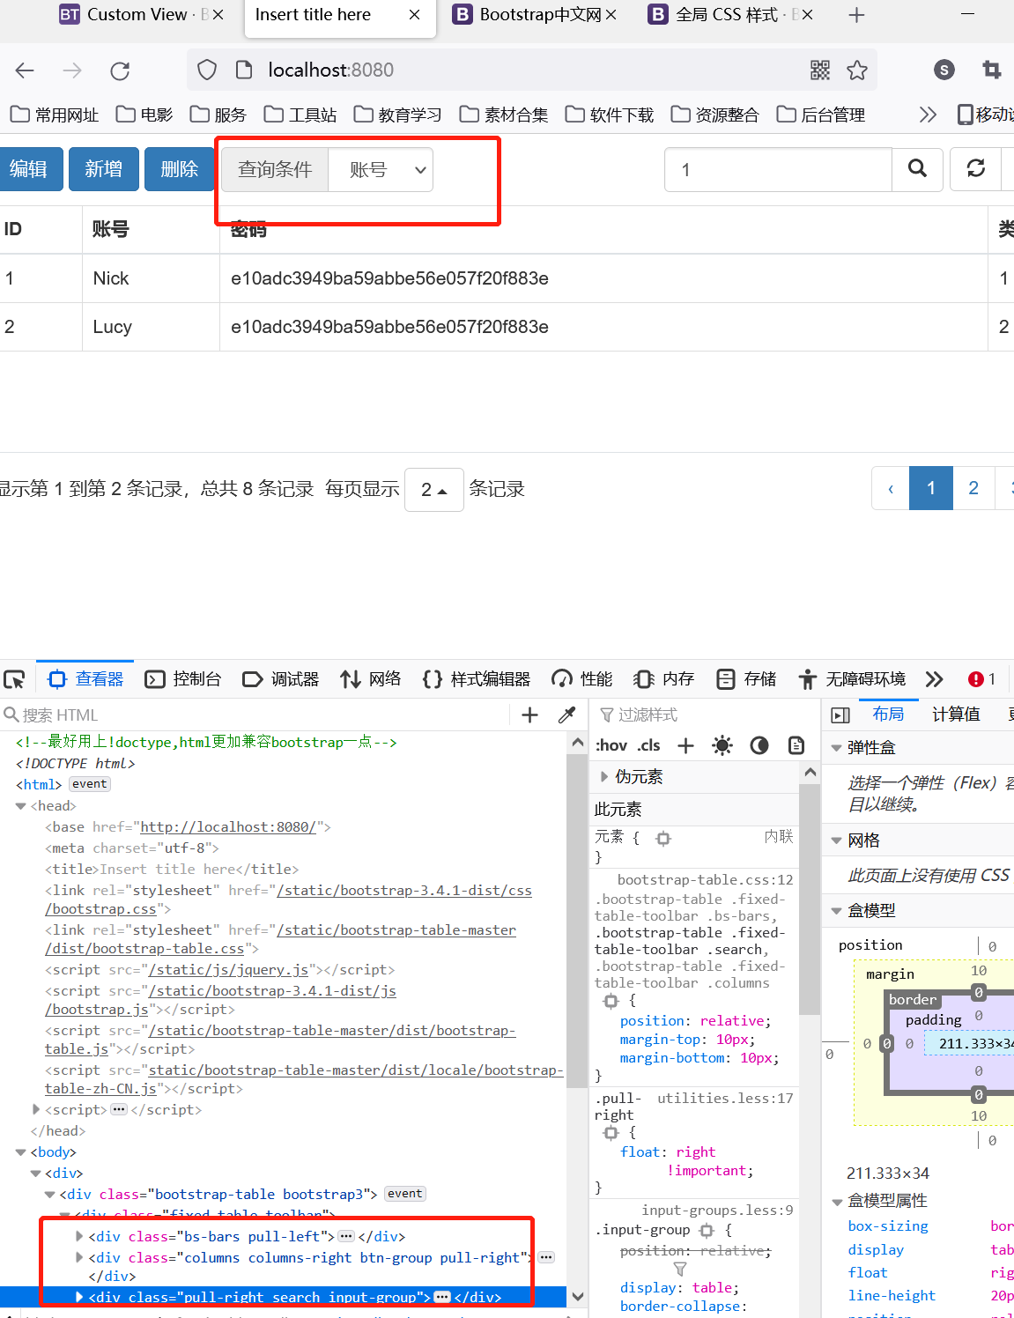This screenshot has height=1318, width=1014.
Task: Focus the 搜索 HTML search box
Action: pyautogui.click(x=255, y=715)
